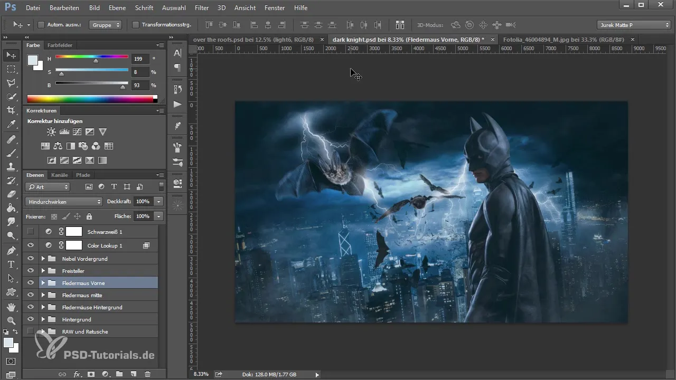Open the Character panel icon
The image size is (676, 380).
click(x=177, y=53)
